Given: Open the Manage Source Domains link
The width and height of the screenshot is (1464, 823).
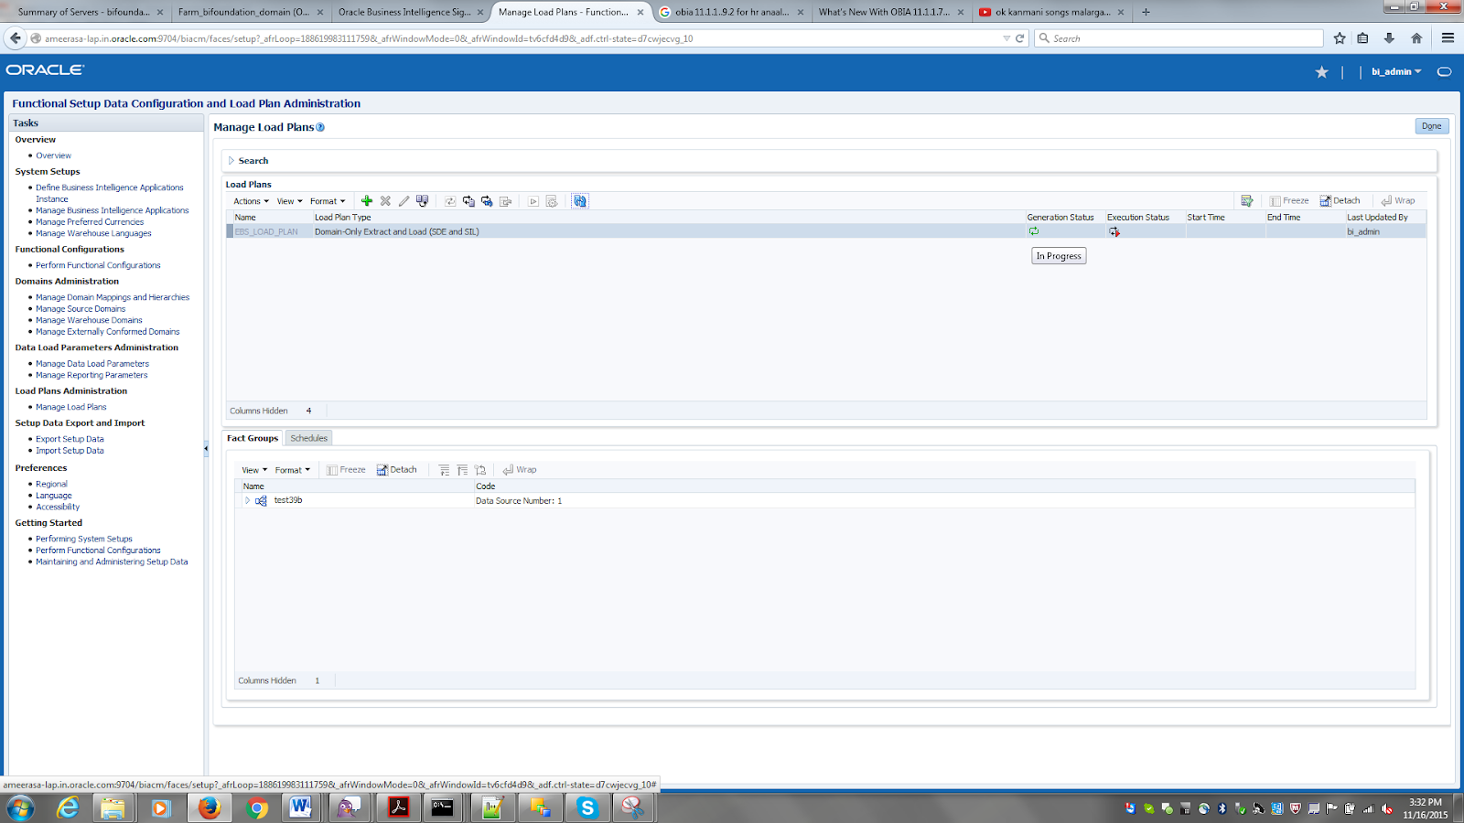Looking at the screenshot, I should tap(81, 309).
